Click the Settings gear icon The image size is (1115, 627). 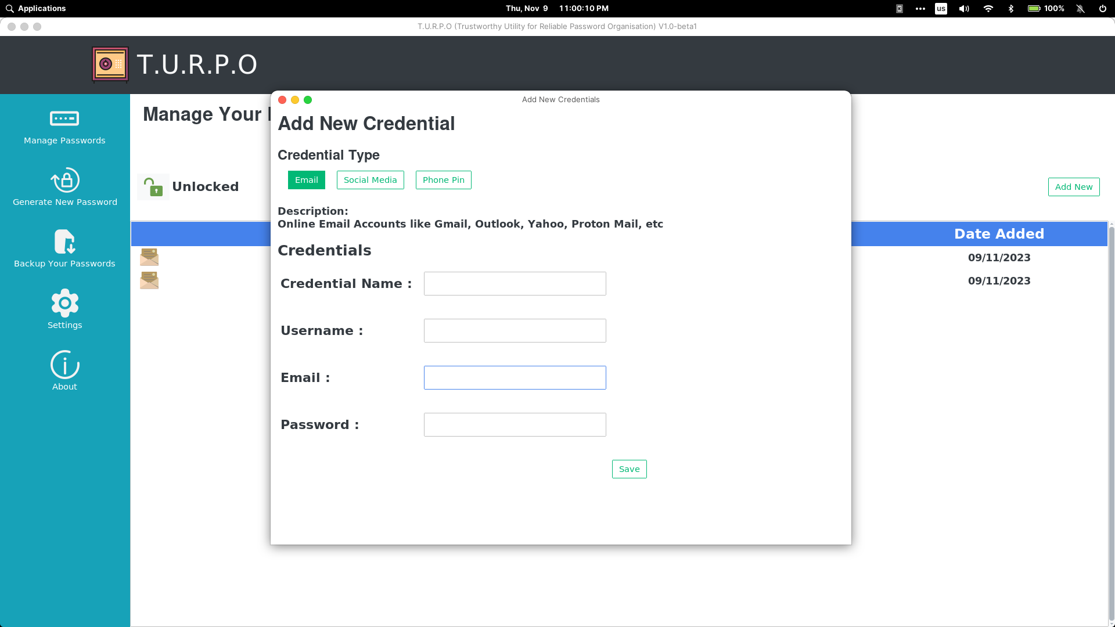[x=64, y=302]
